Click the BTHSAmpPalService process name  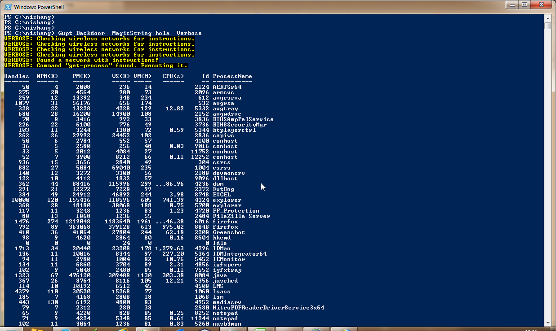tap(243, 119)
